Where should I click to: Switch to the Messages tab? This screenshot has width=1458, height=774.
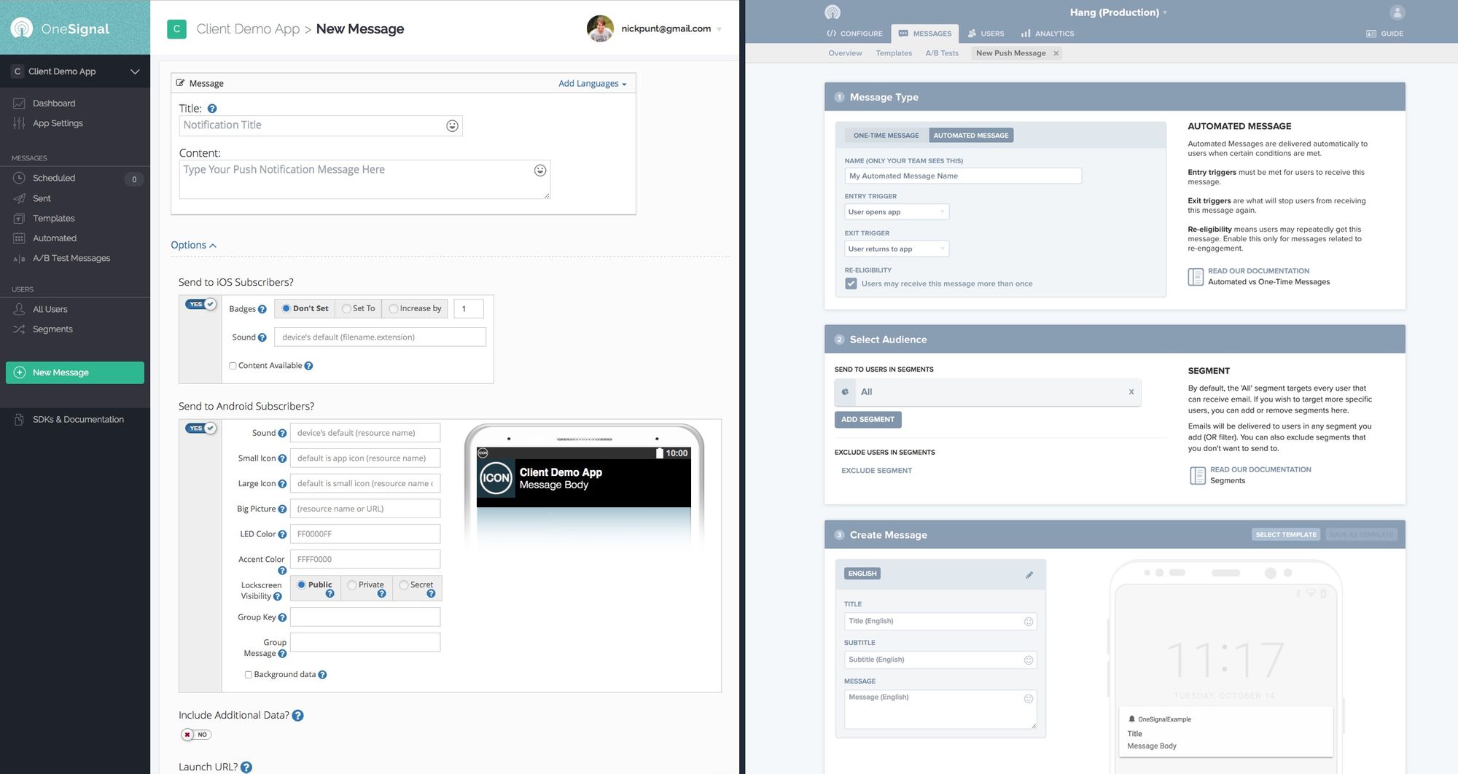click(925, 34)
